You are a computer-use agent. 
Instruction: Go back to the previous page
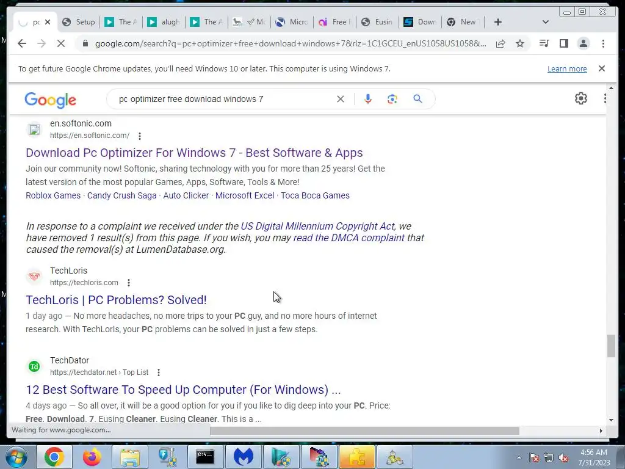tap(22, 43)
